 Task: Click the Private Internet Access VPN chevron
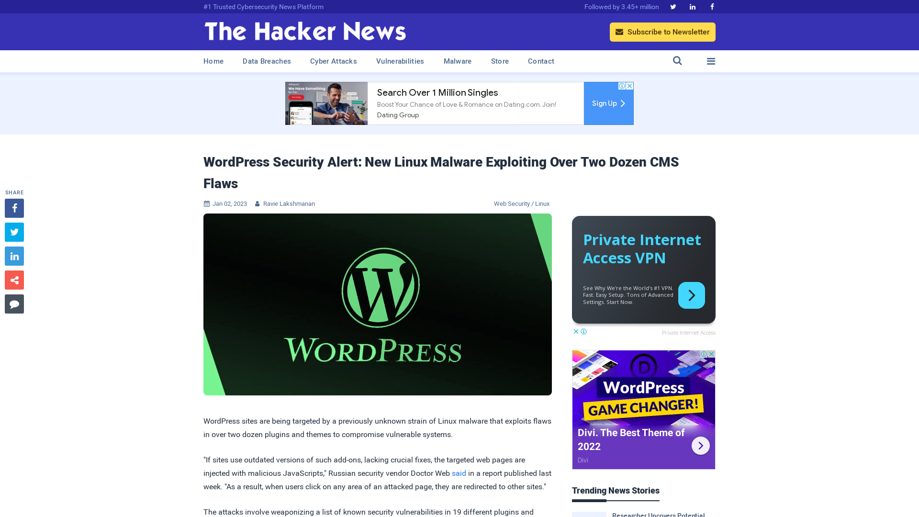[692, 295]
